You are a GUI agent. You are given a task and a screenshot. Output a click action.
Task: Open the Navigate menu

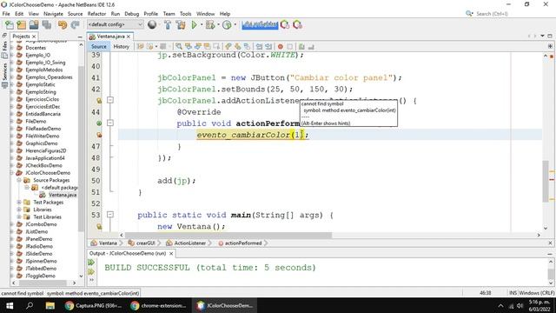[x=53, y=14]
